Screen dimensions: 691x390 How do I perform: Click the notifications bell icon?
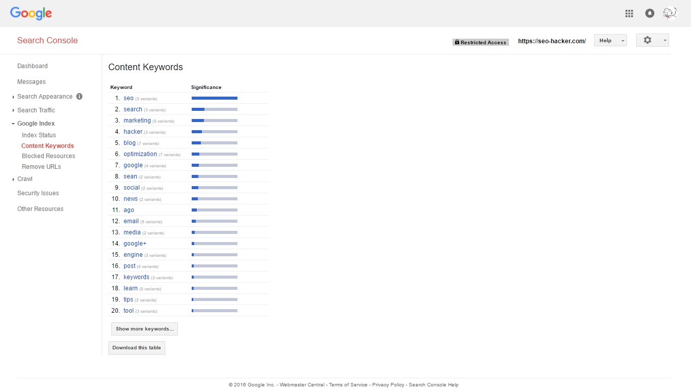649,14
